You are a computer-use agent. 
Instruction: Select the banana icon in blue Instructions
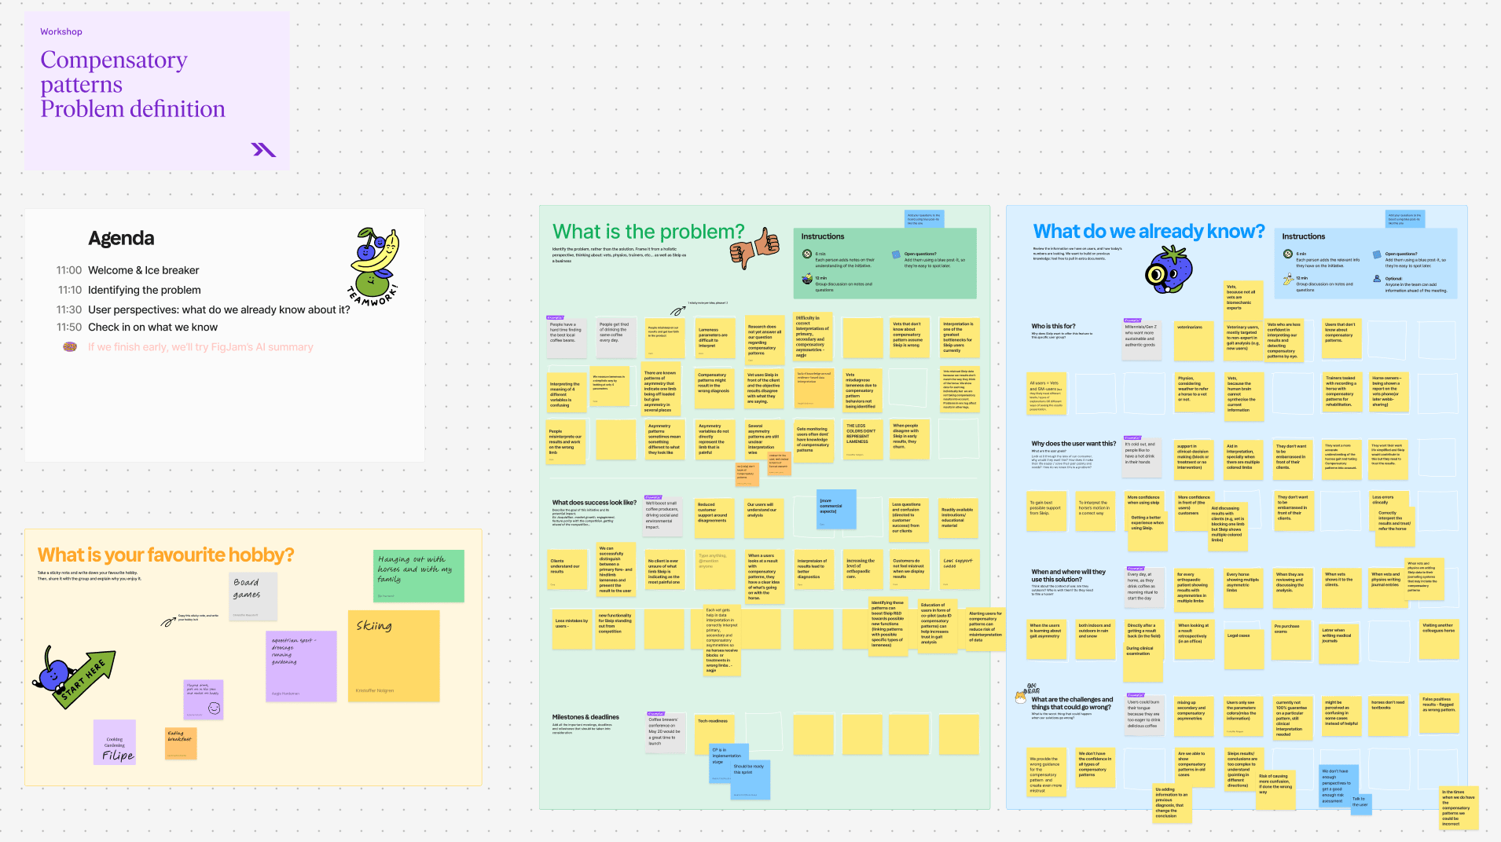tap(1288, 279)
